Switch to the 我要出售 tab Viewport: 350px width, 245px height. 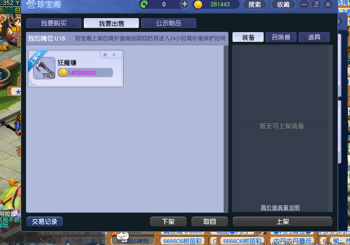click(111, 23)
